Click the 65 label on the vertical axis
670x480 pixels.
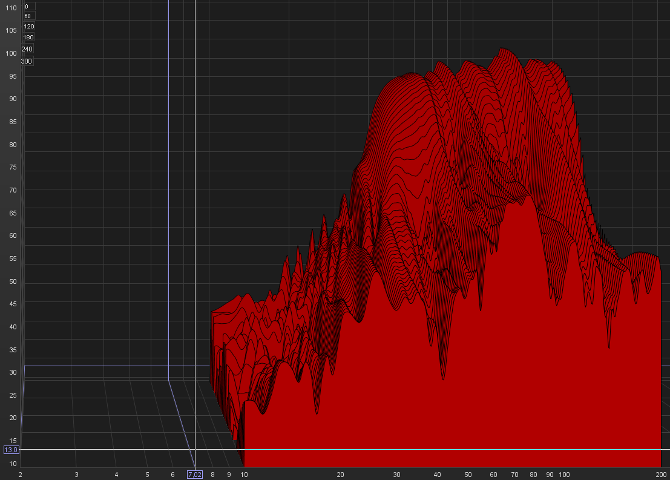[x=13, y=213]
